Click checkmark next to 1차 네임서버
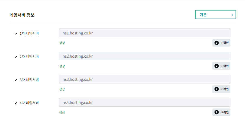This screenshot has height=123, width=245. pos(16,34)
